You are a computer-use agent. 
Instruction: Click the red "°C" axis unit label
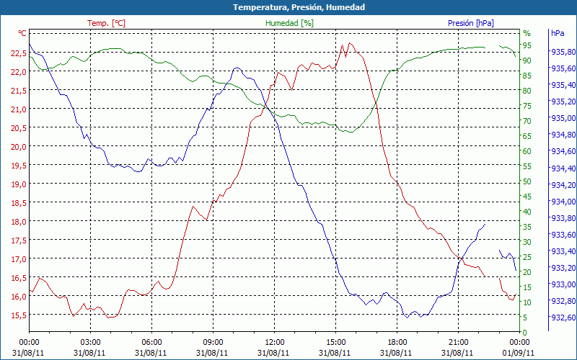pos(22,33)
